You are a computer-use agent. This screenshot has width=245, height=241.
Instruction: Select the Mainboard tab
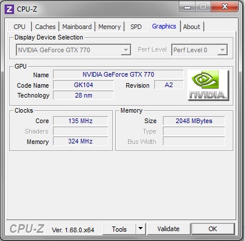click(x=77, y=27)
